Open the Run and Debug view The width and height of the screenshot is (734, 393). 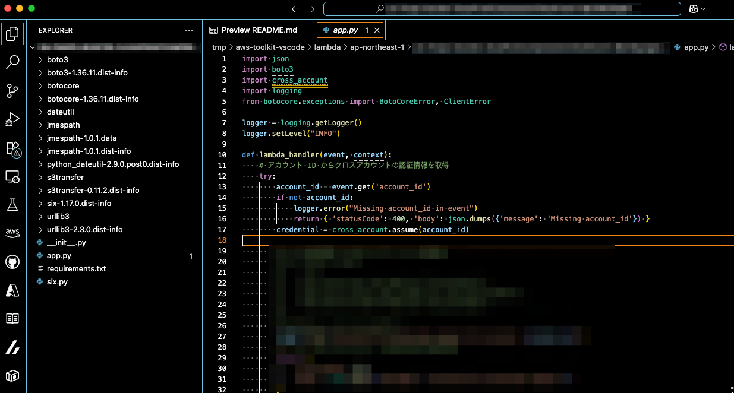coord(12,119)
